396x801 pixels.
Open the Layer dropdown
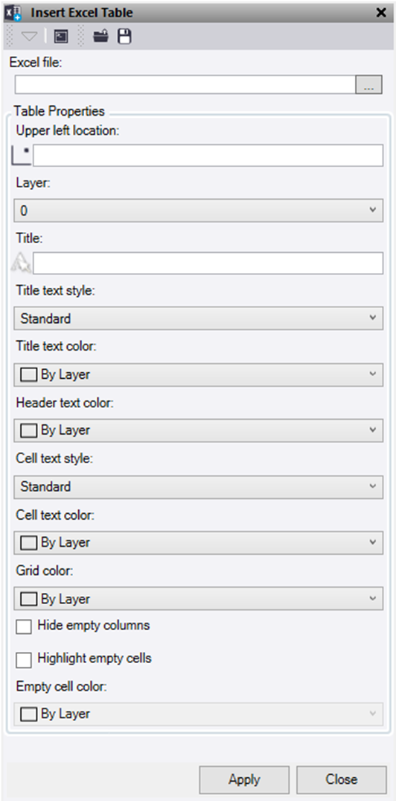[x=198, y=210]
